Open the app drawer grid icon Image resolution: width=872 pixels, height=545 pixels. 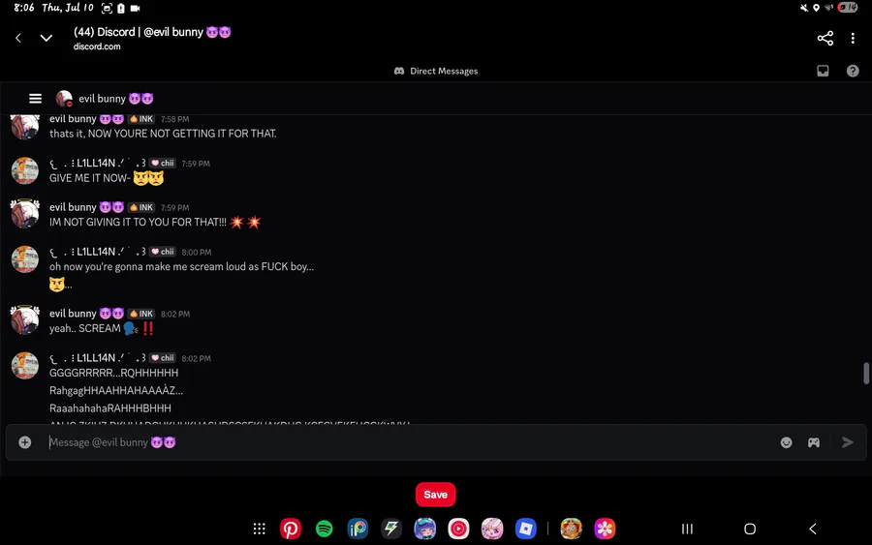click(259, 529)
